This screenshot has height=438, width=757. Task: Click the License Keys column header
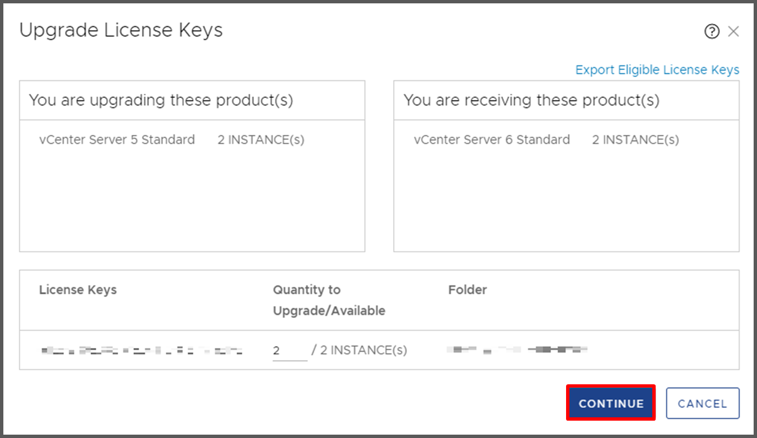(x=78, y=290)
